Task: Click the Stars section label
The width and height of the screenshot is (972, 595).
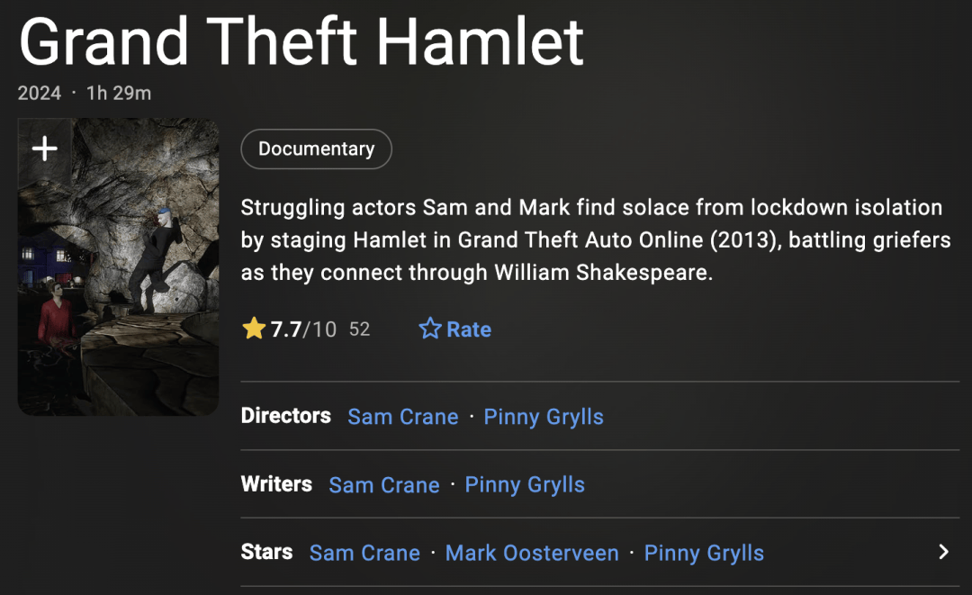Action: pyautogui.click(x=266, y=552)
